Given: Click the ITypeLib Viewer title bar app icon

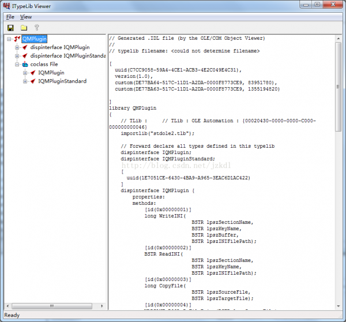Looking at the screenshot, I should 6,6.
